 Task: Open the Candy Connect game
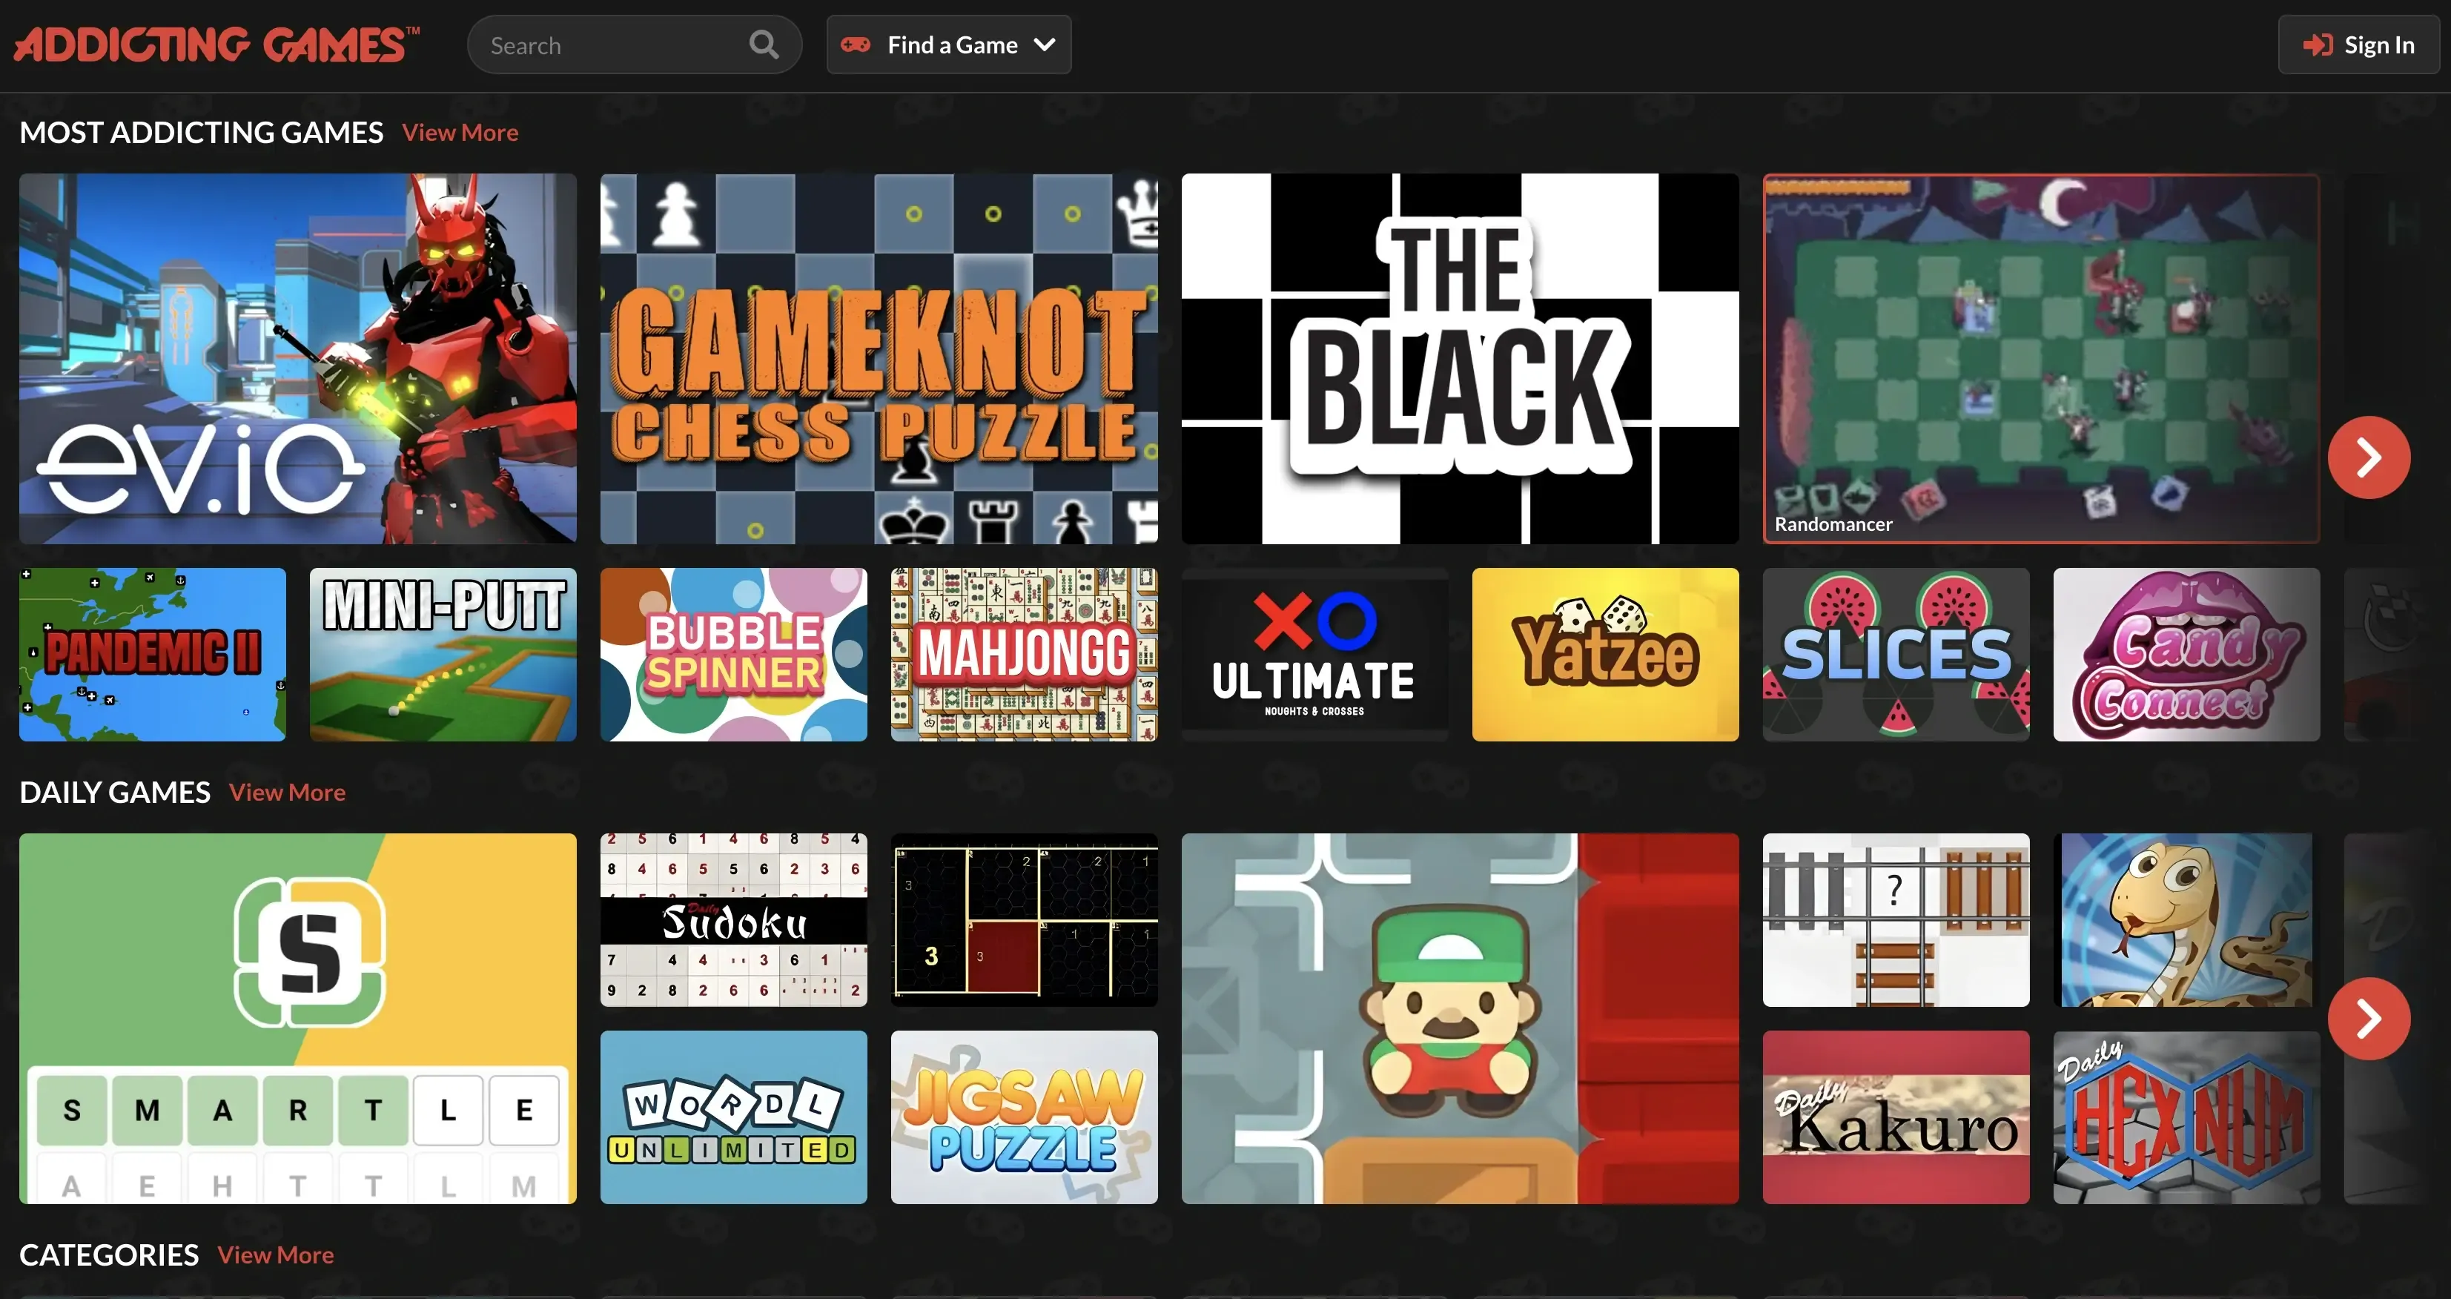(x=2186, y=655)
